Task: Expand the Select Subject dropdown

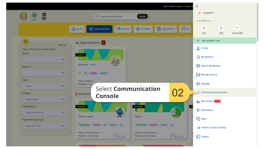Action: [x=44, y=99]
